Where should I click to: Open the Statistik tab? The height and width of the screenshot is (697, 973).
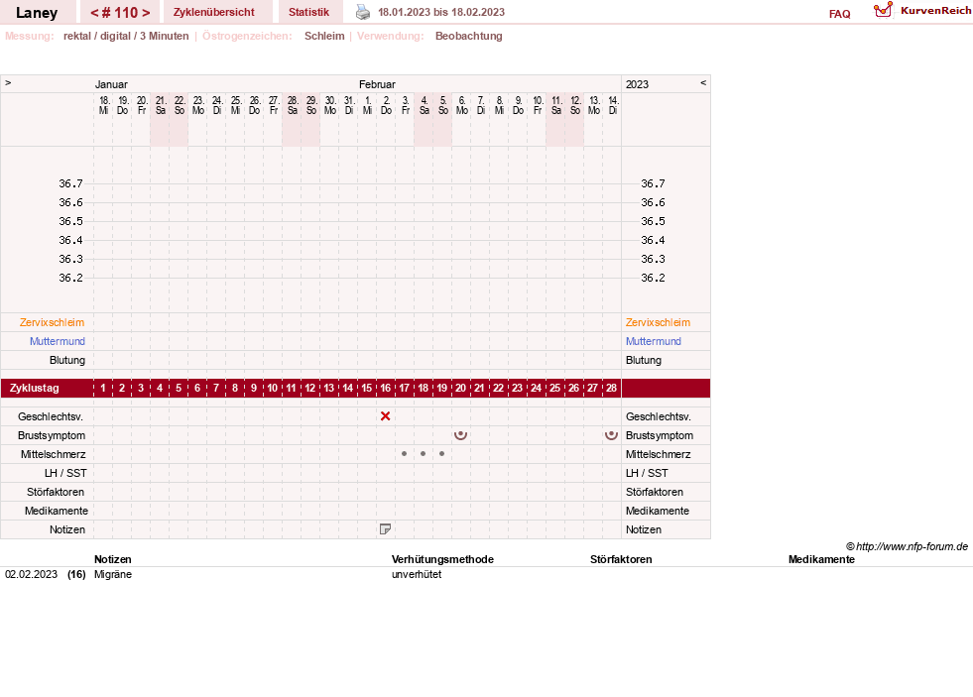coord(309,12)
